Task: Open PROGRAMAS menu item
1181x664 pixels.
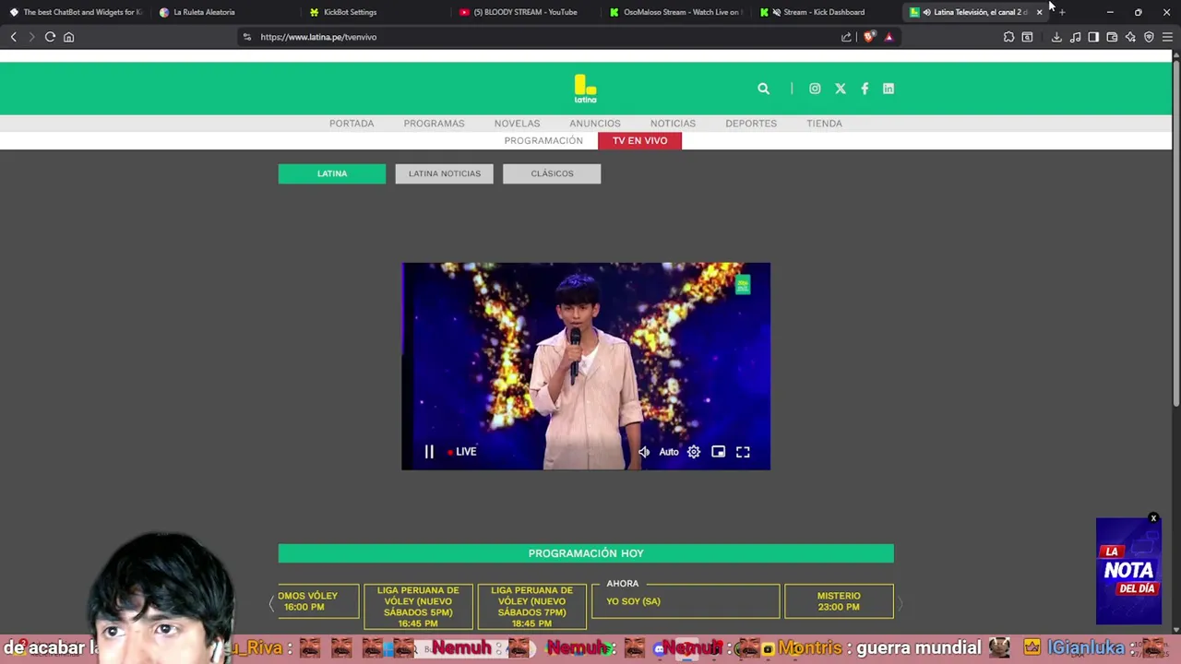Action: [x=434, y=124]
